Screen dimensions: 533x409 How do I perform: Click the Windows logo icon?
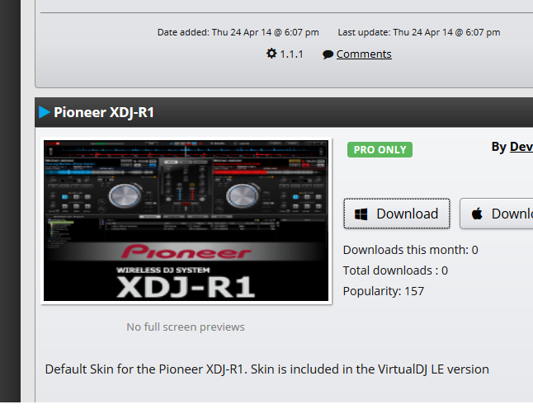coord(361,214)
